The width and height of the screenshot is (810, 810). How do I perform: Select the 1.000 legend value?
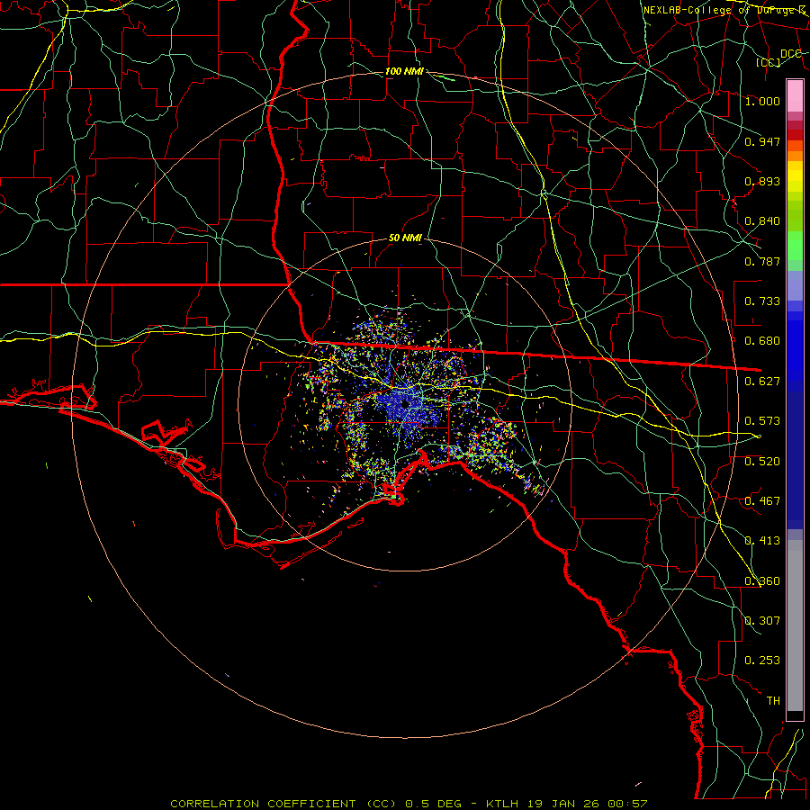(762, 101)
